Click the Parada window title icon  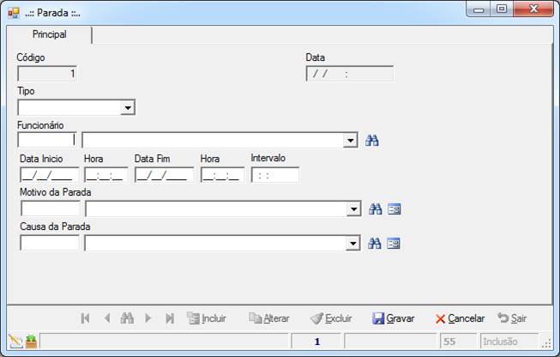pos(14,13)
